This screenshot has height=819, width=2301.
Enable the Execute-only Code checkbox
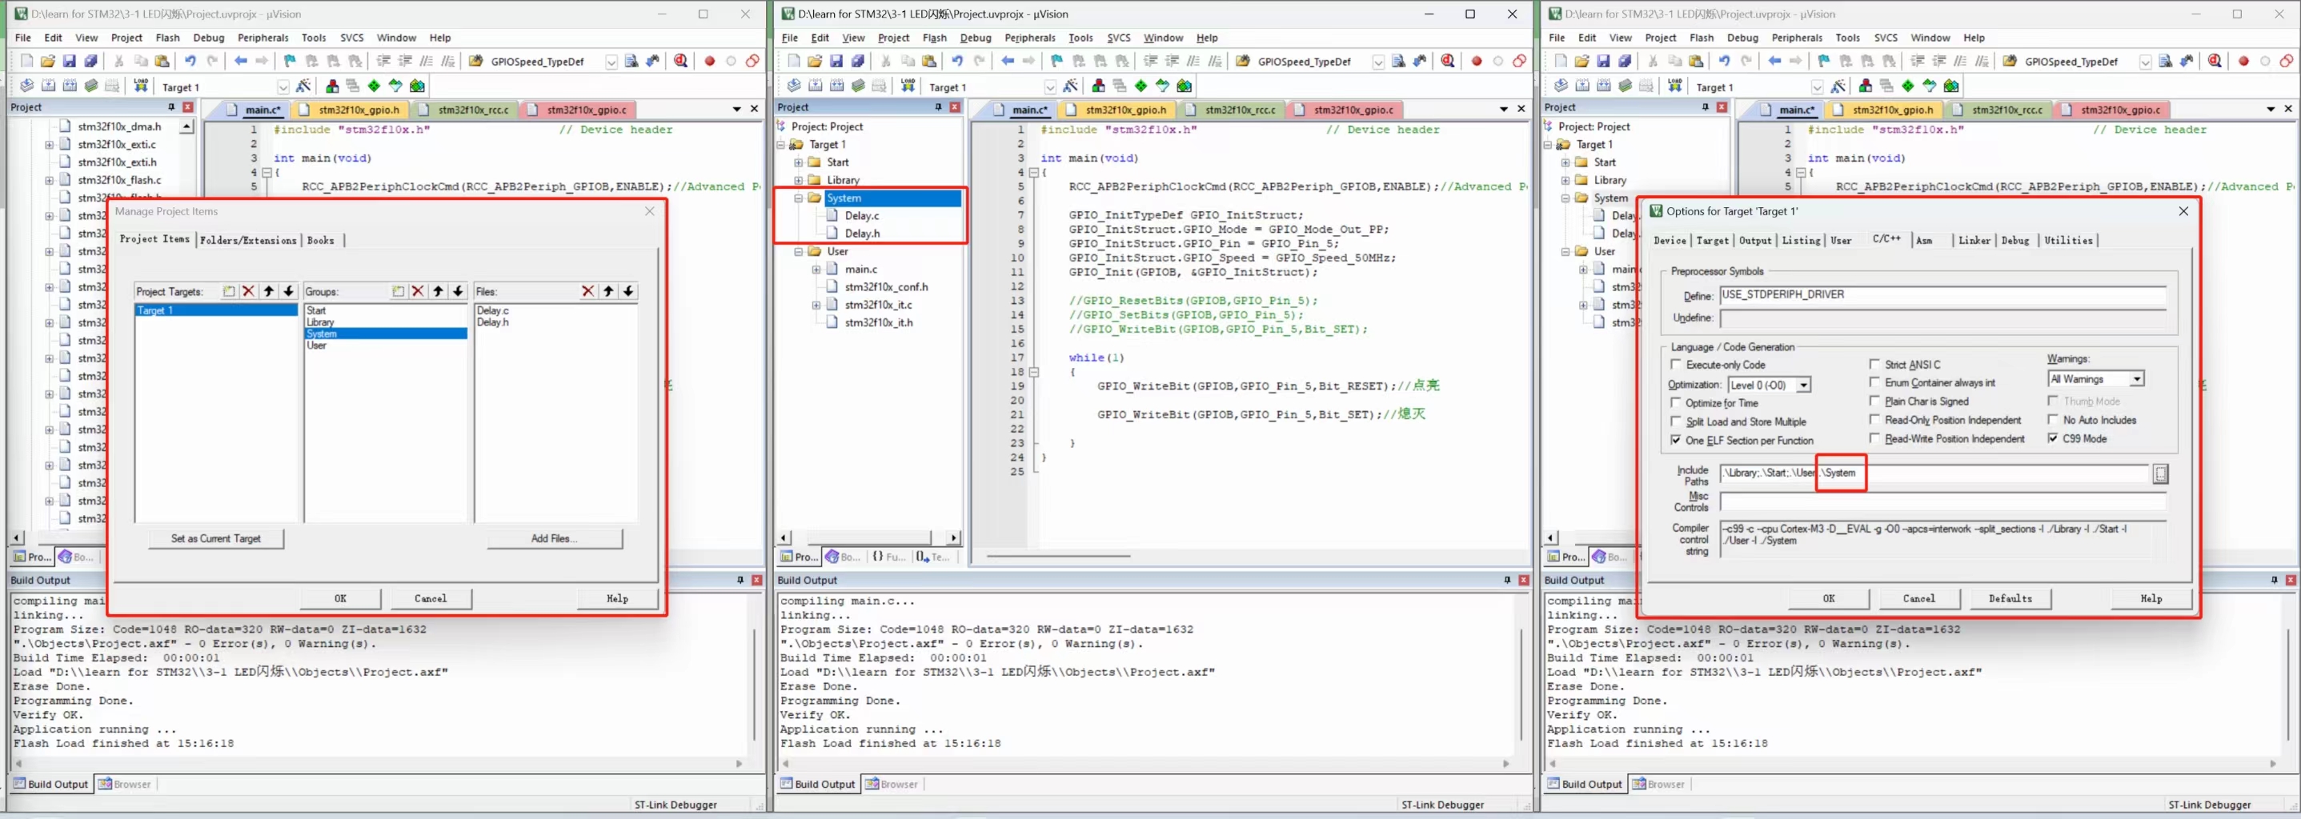[x=1677, y=365]
